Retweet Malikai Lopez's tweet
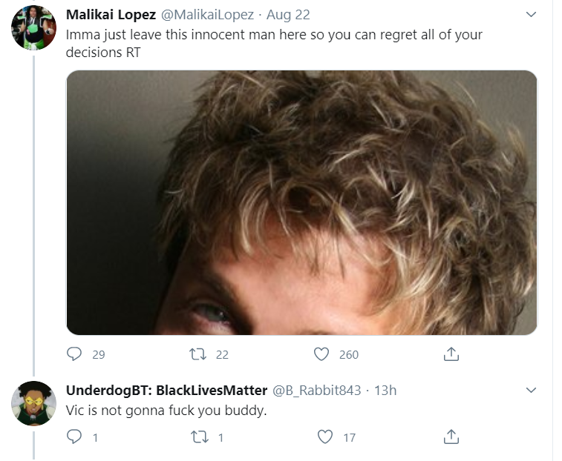 click(197, 354)
